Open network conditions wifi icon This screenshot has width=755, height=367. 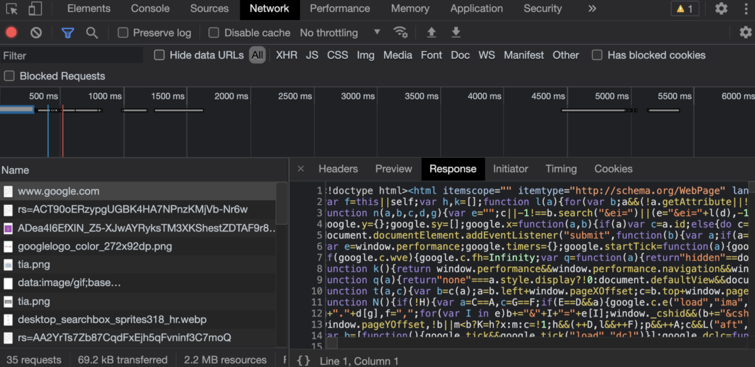click(x=400, y=33)
